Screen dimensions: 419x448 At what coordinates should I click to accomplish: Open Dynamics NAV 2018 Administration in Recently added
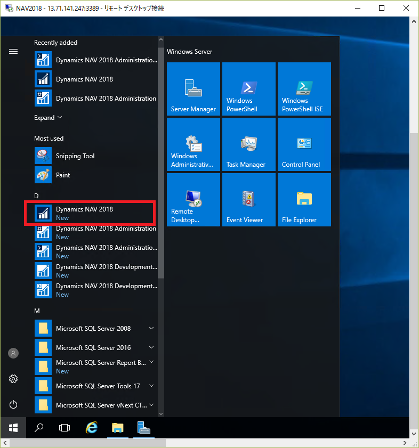tap(96, 99)
